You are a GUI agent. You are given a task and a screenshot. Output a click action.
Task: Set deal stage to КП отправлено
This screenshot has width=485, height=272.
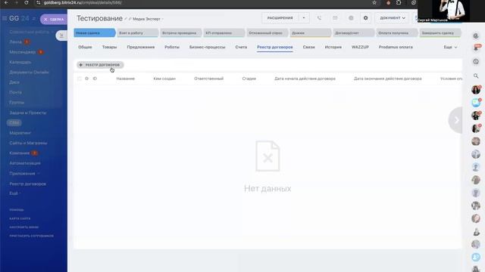click(224, 33)
